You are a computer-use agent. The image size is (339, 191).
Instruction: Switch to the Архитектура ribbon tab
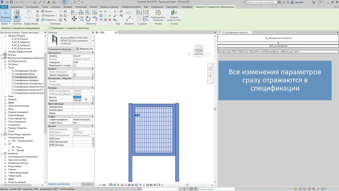[16, 7]
